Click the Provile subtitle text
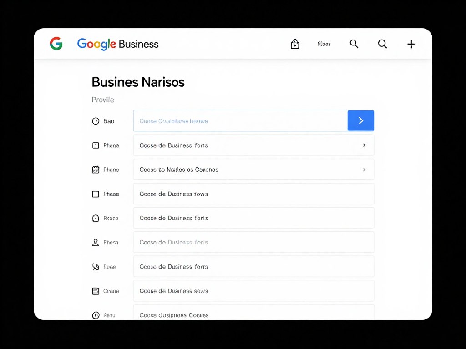 click(103, 100)
